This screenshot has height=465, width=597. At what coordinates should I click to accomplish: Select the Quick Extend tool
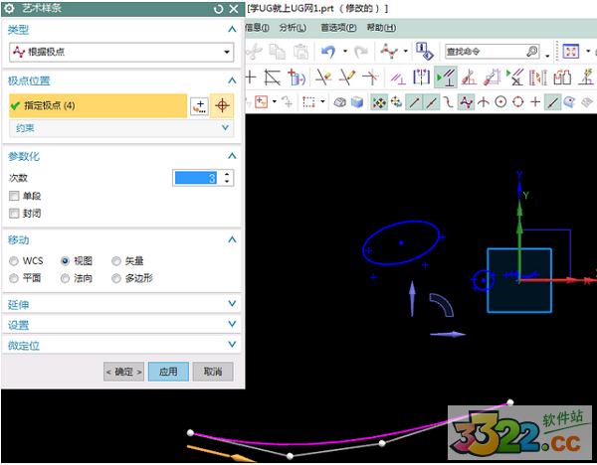[x=347, y=77]
